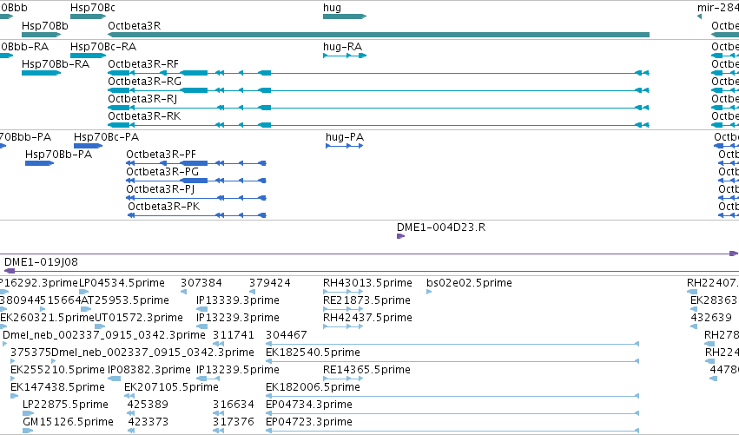Click the LP04534.5prime EST
739x435 pixels.
click(x=84, y=292)
